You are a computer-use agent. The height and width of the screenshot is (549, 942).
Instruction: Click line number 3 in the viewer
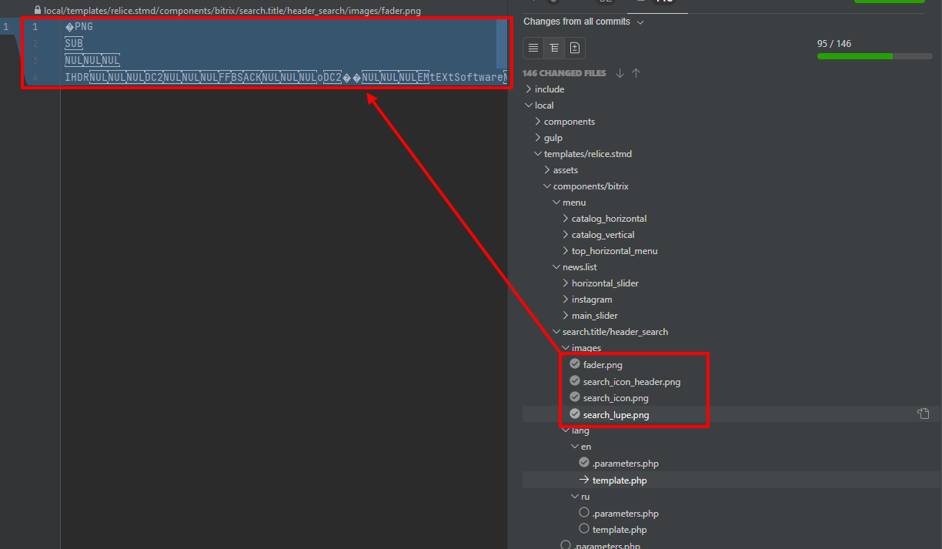coord(35,61)
